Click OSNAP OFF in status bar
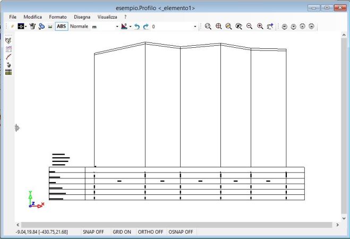 [x=181, y=232]
